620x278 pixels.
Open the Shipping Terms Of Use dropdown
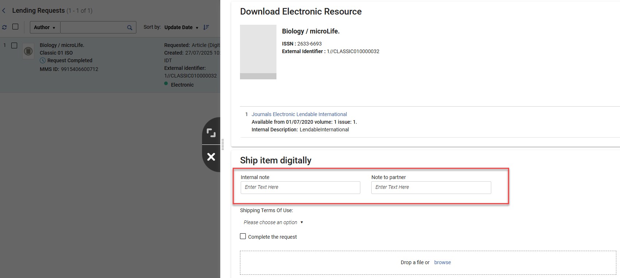273,222
